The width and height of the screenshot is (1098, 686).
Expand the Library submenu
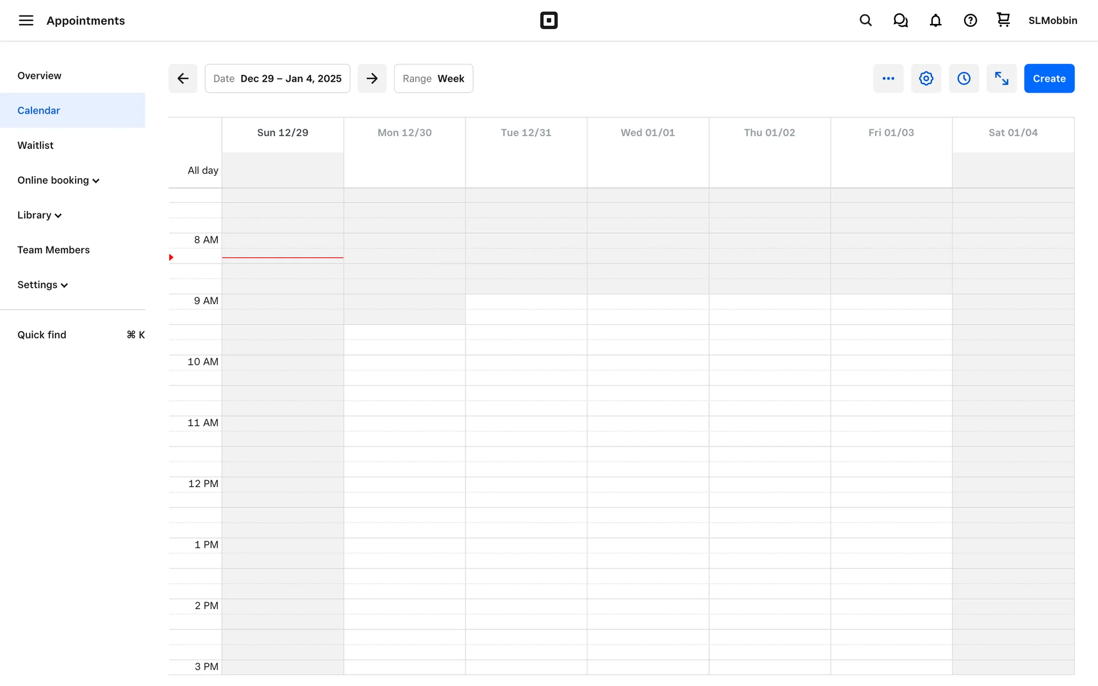[39, 215]
